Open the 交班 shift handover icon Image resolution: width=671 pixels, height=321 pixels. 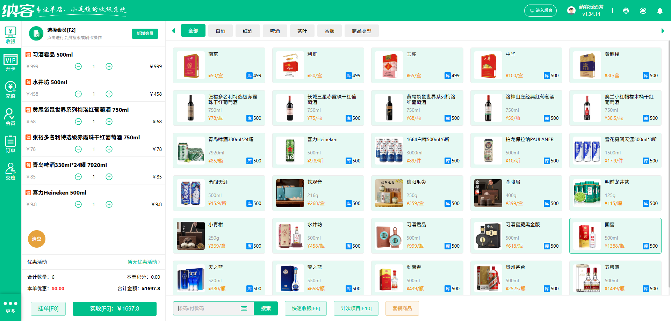[10, 171]
